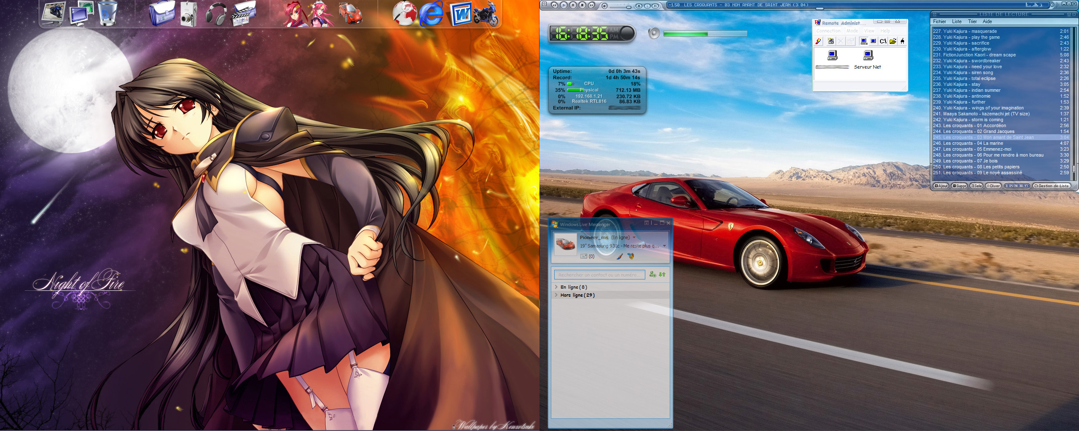Open the Serveur Net computer entry
The width and height of the screenshot is (1079, 431).
868,60
